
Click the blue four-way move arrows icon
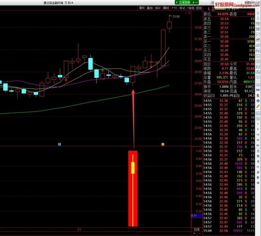point(258,101)
